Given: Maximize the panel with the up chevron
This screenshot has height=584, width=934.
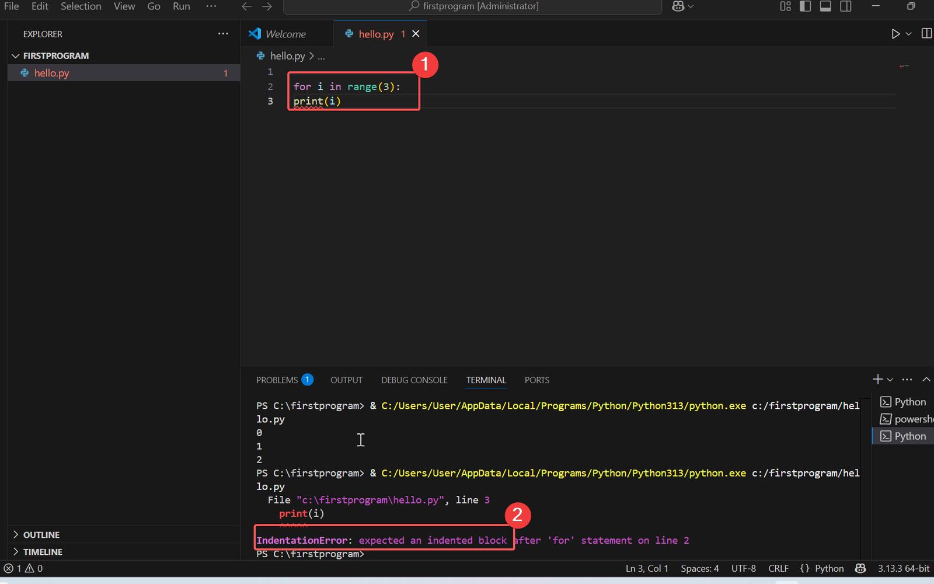Looking at the screenshot, I should (x=926, y=380).
